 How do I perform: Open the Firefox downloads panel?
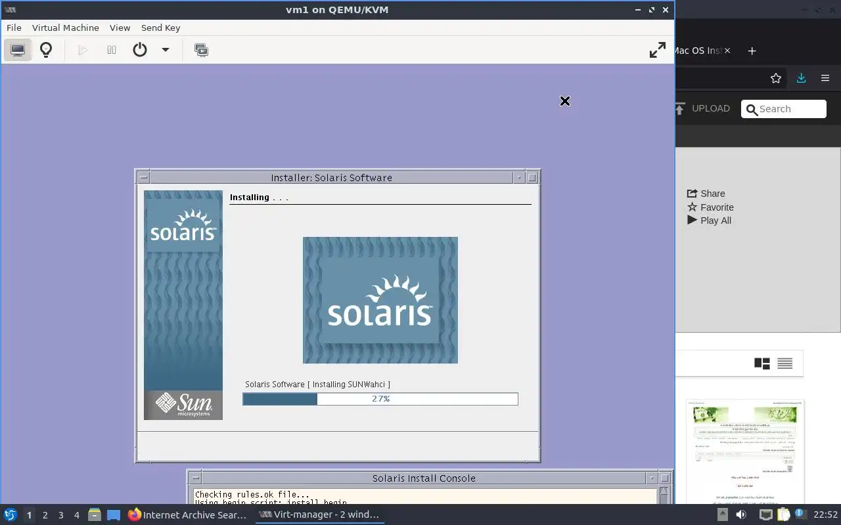point(801,78)
